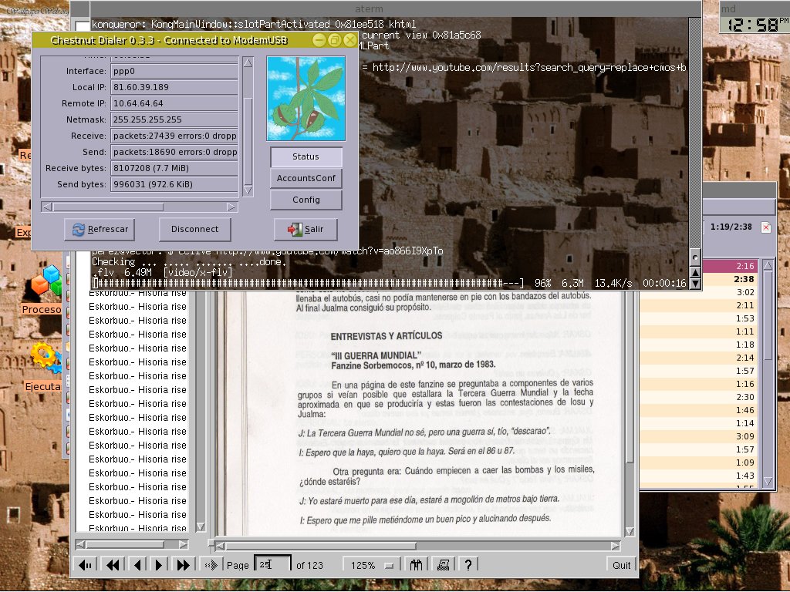
Task: Select the playlist track lasting 1:53
Action: tap(699, 318)
